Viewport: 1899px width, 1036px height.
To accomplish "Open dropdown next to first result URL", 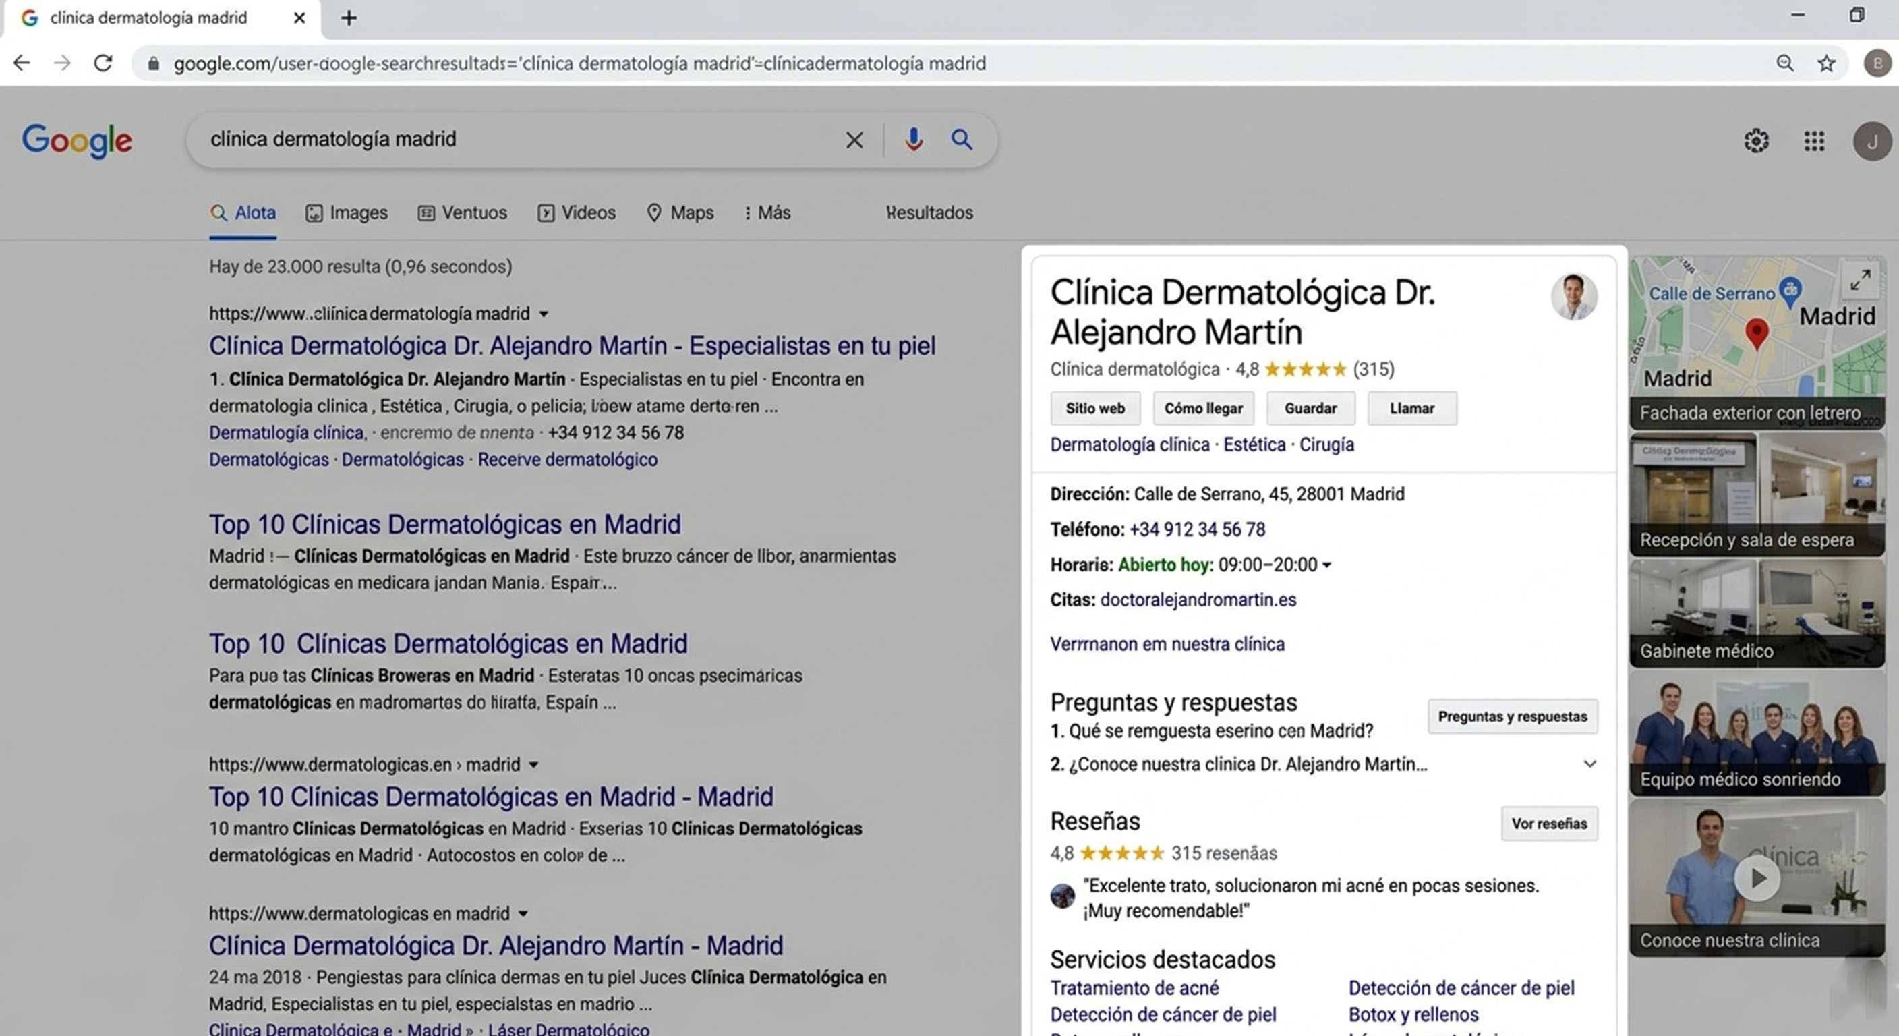I will pyautogui.click(x=544, y=314).
